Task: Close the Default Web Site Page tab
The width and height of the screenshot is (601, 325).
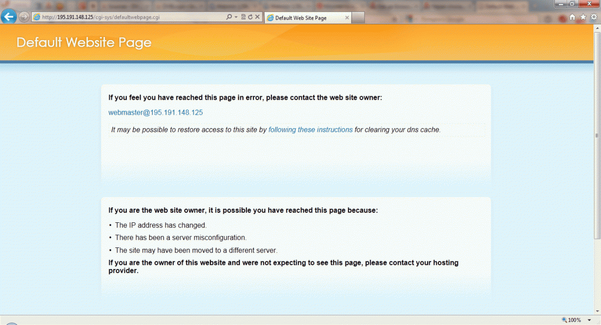Action: [347, 18]
